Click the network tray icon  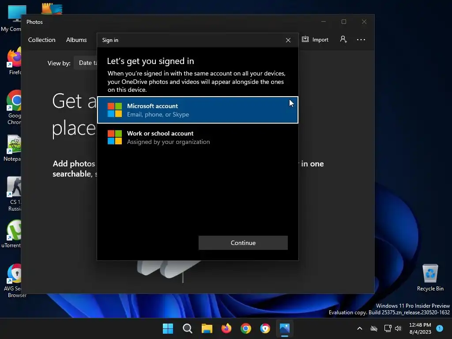point(388,328)
